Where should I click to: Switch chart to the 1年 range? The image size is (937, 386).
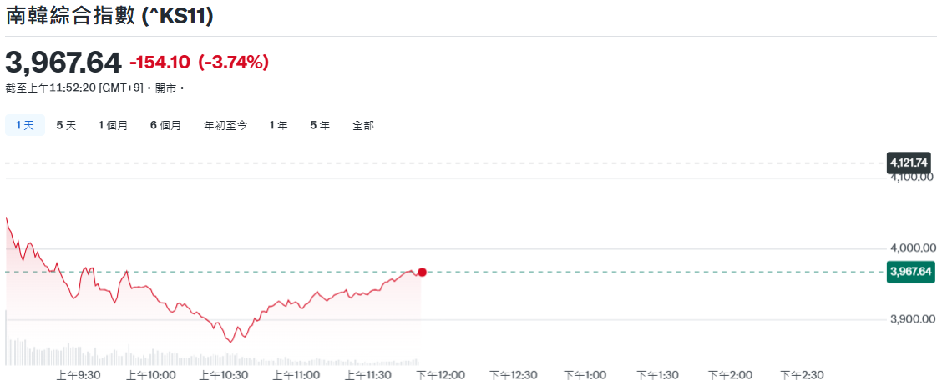click(x=278, y=125)
